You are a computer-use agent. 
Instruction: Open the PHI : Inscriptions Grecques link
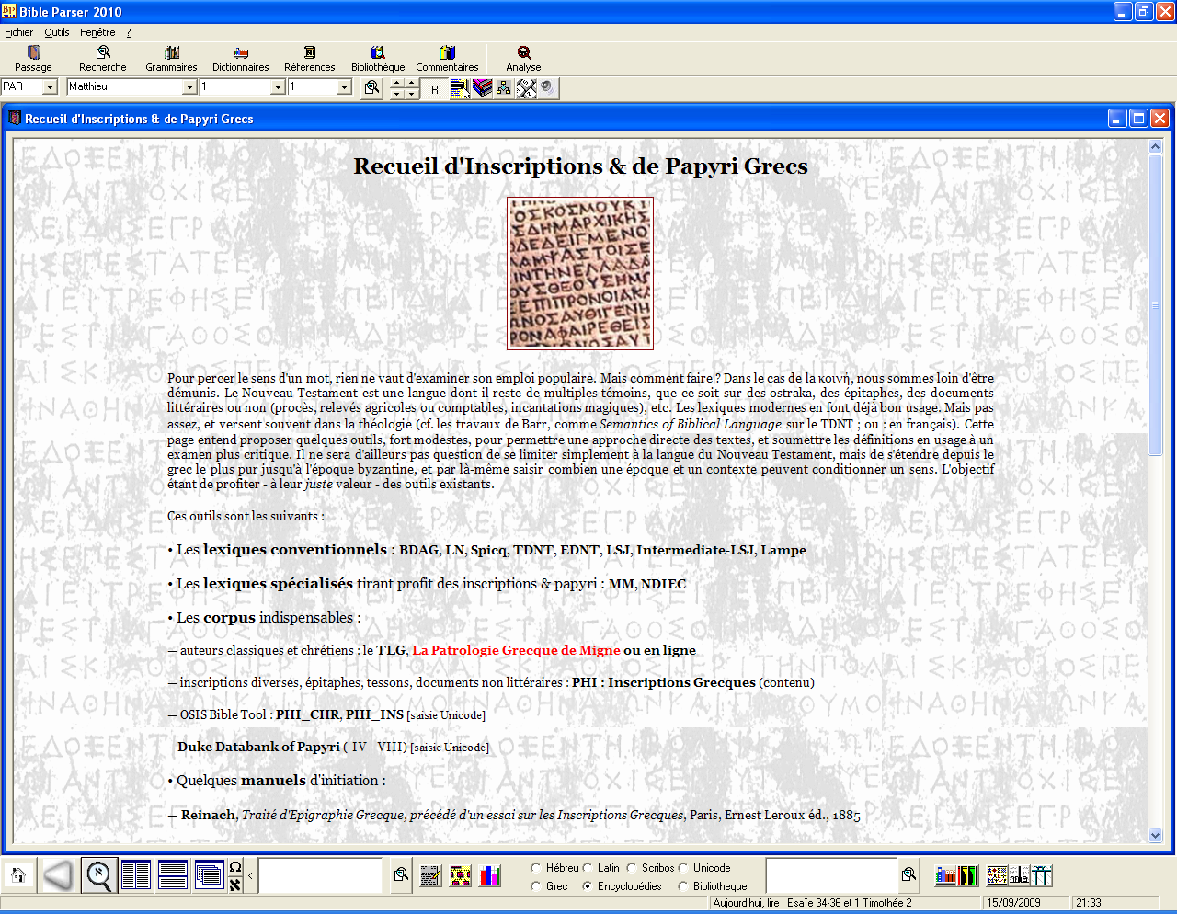664,682
